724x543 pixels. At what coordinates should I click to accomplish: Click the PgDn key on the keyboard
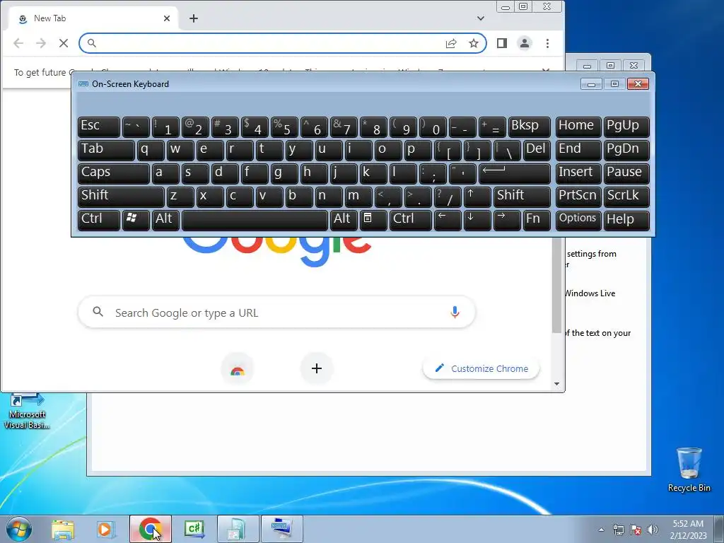[626, 150]
